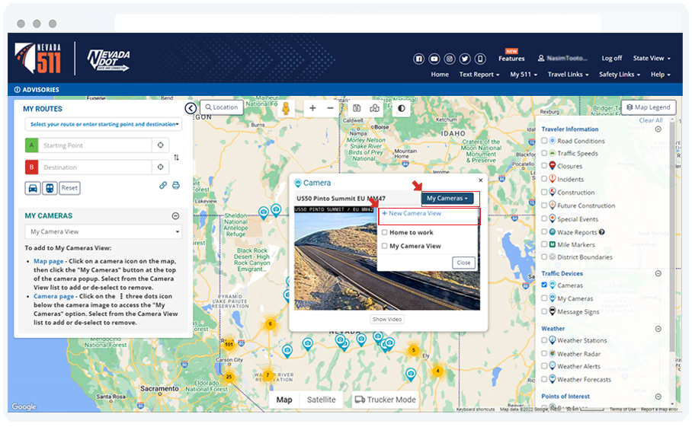
Task: Print the route
Action: [176, 186]
